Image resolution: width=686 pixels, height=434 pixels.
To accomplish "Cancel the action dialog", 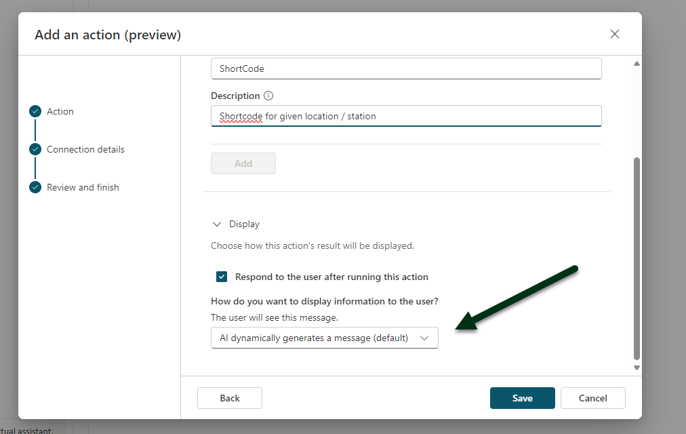I will click(592, 398).
